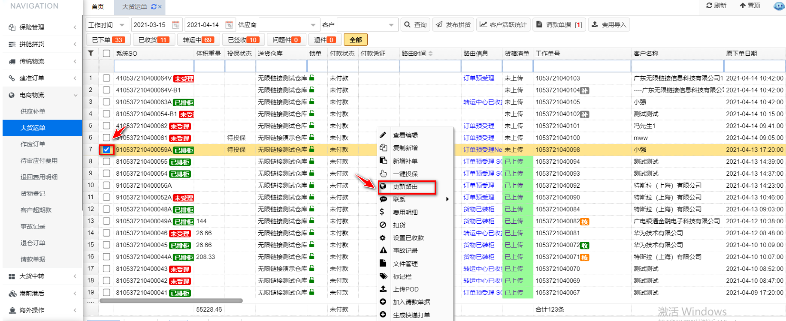Click the dollar icon for 费用明细

pos(382,212)
